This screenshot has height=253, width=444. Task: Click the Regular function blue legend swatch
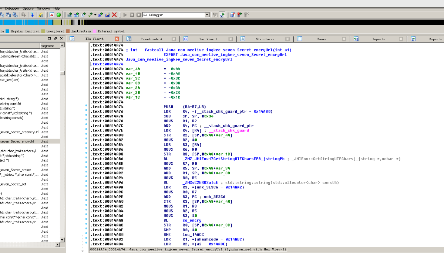coord(7,31)
